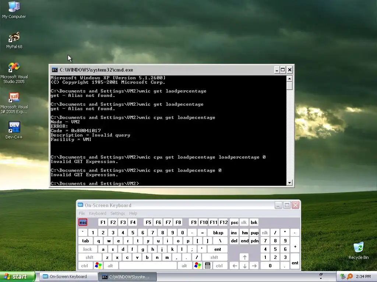Toggle the nlk num lock key
377x282 pixels.
[x=265, y=232]
